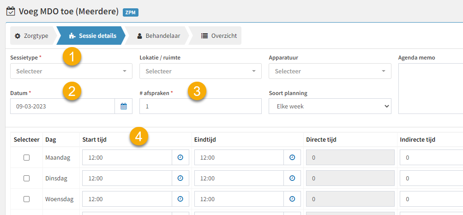Click Maandag eindtijd field

click(x=239, y=157)
